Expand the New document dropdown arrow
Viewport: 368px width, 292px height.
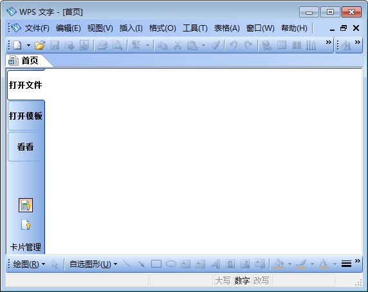28,45
